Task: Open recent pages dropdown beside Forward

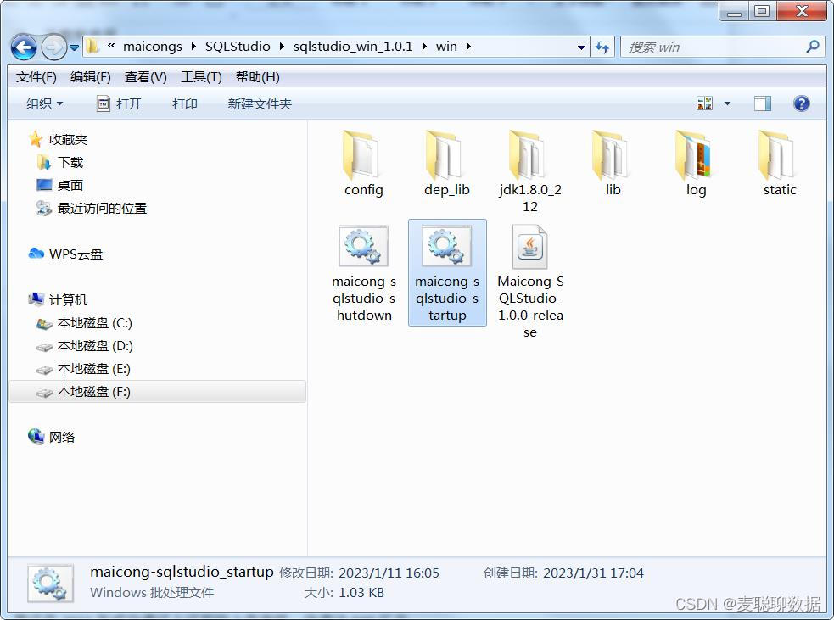Action: point(74,47)
